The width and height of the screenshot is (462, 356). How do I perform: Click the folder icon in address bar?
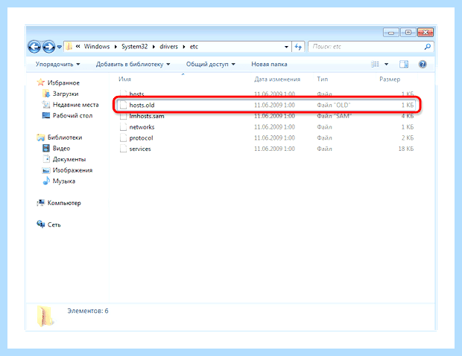click(x=69, y=46)
